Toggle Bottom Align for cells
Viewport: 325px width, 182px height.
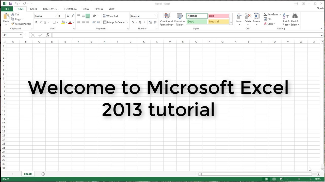[88, 16]
